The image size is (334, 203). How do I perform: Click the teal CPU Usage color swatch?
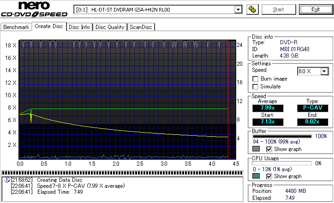click(256, 176)
